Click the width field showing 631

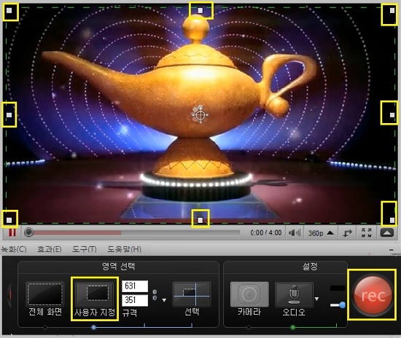tap(135, 286)
